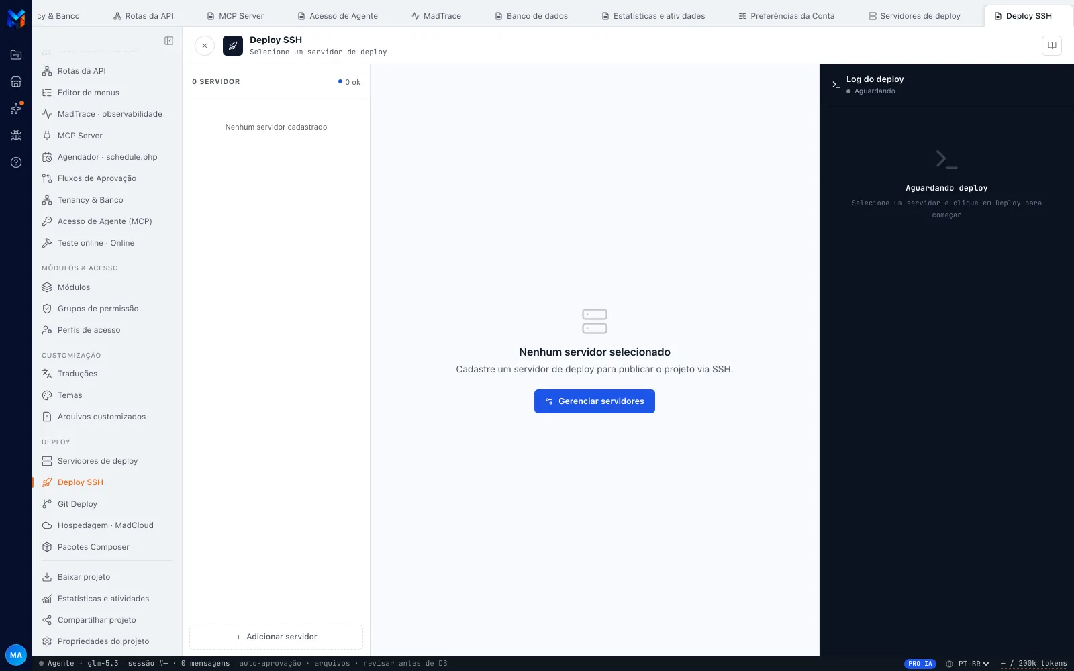Image resolution: width=1074 pixels, height=671 pixels.
Task: Open Traduções in sidebar
Action: coord(107,374)
